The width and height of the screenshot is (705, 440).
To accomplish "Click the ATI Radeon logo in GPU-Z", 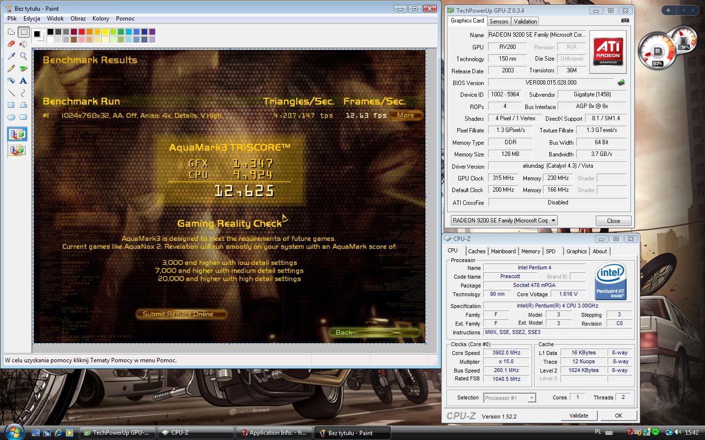I will click(608, 52).
